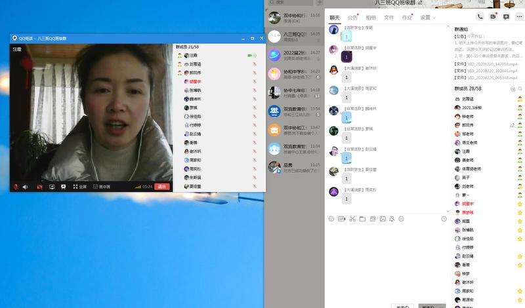Expand the 设置 dropdown
Screen dimensions: 525x308
point(428,18)
